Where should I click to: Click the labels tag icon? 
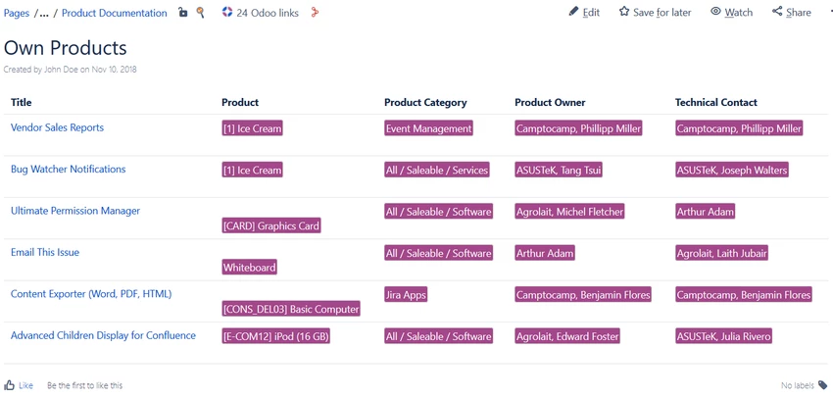point(822,385)
